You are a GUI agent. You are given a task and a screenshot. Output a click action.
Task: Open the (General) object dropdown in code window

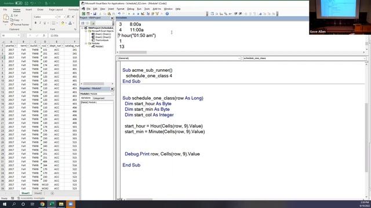pos(239,58)
